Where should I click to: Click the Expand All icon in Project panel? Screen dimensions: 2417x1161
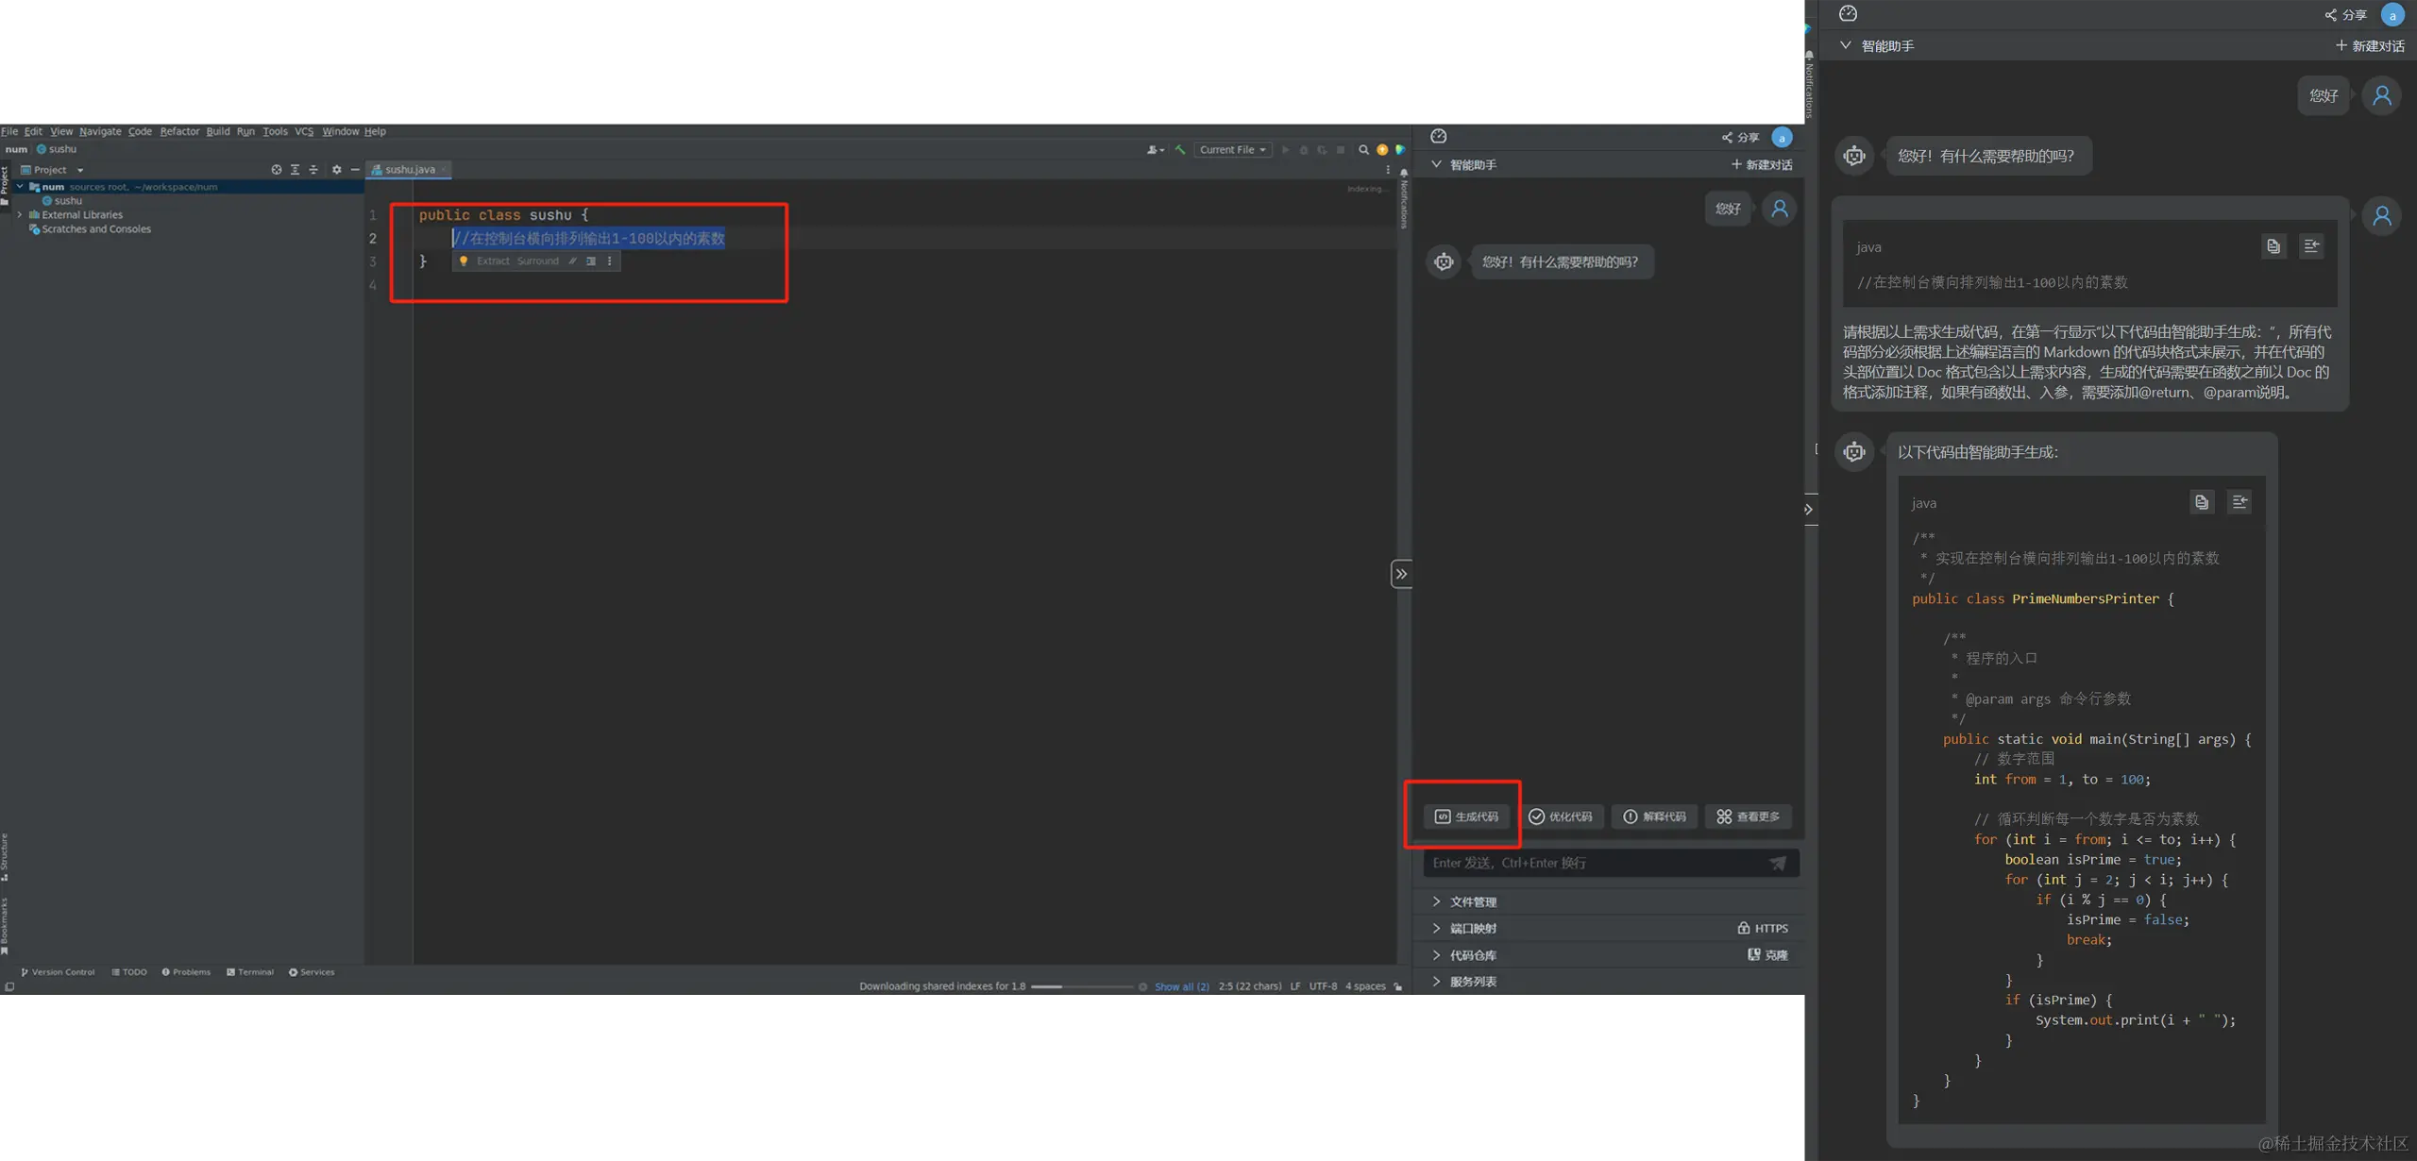pos(295,170)
